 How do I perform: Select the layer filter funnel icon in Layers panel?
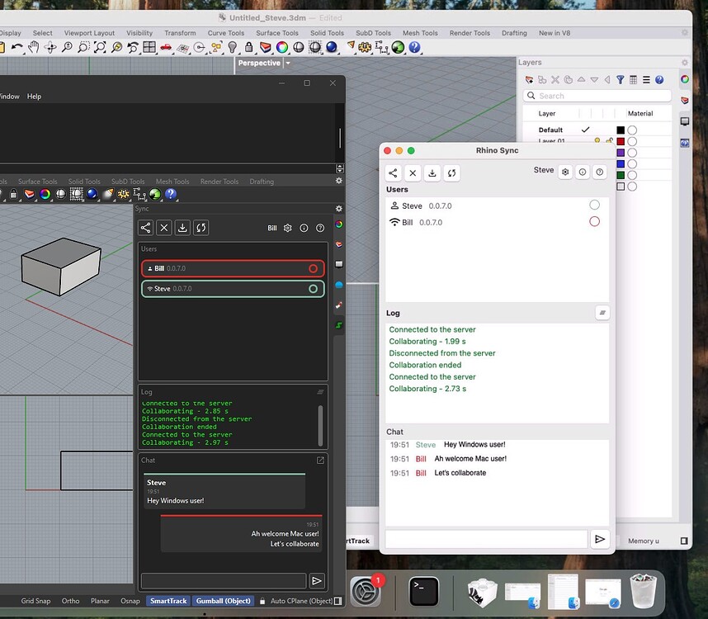pyautogui.click(x=621, y=79)
